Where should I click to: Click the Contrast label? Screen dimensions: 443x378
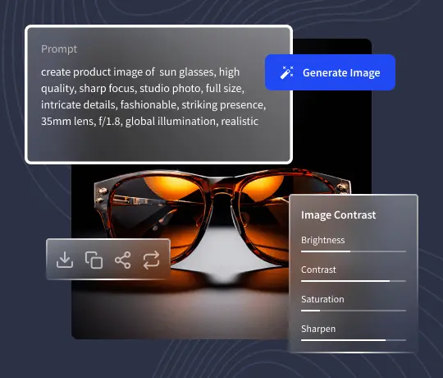318,270
